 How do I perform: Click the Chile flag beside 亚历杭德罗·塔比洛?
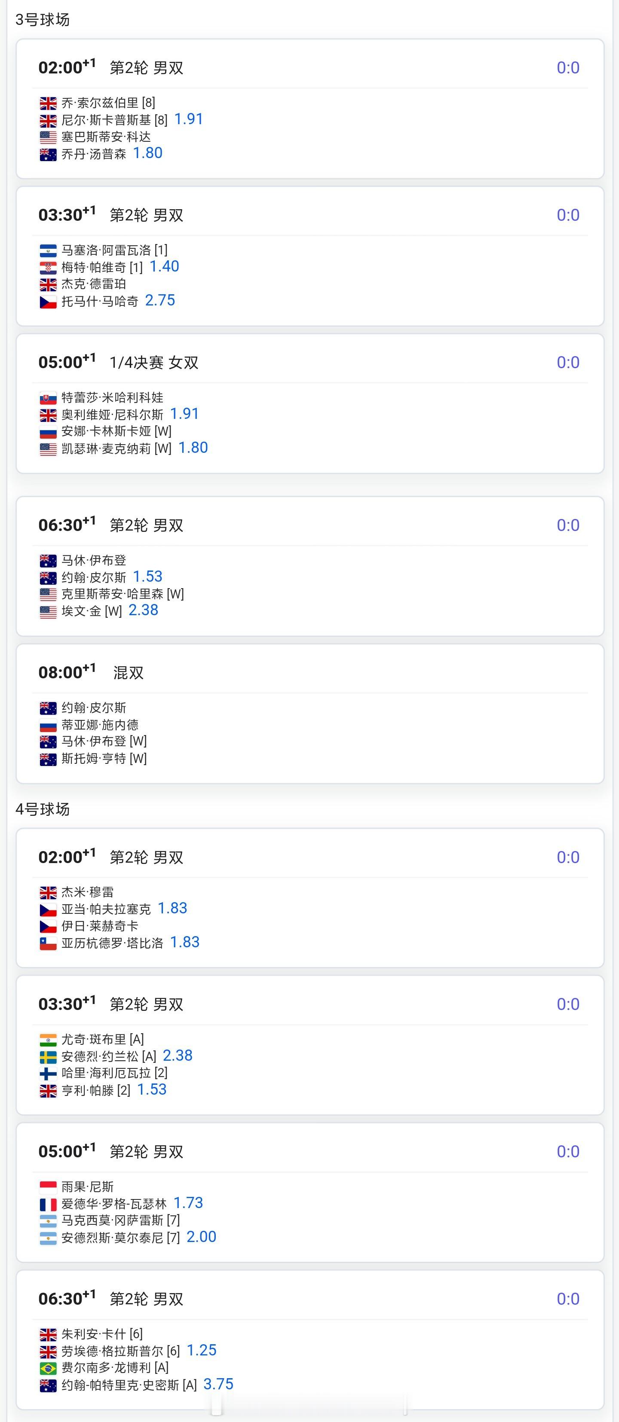[48, 943]
